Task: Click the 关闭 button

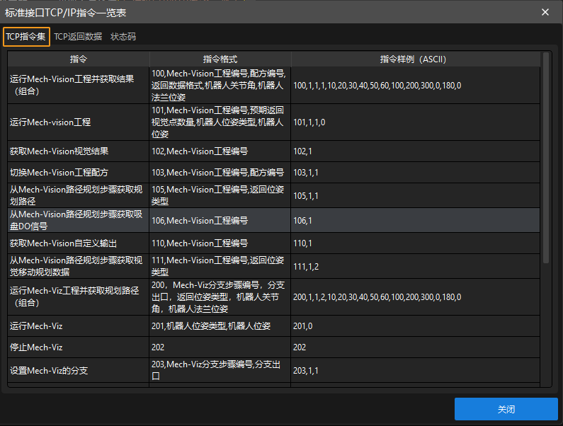Action: pos(506,409)
